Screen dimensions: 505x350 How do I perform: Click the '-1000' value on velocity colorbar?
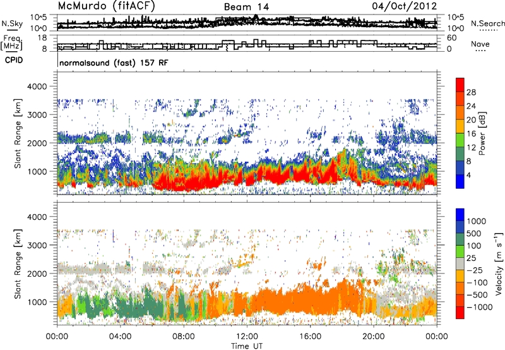(479, 307)
